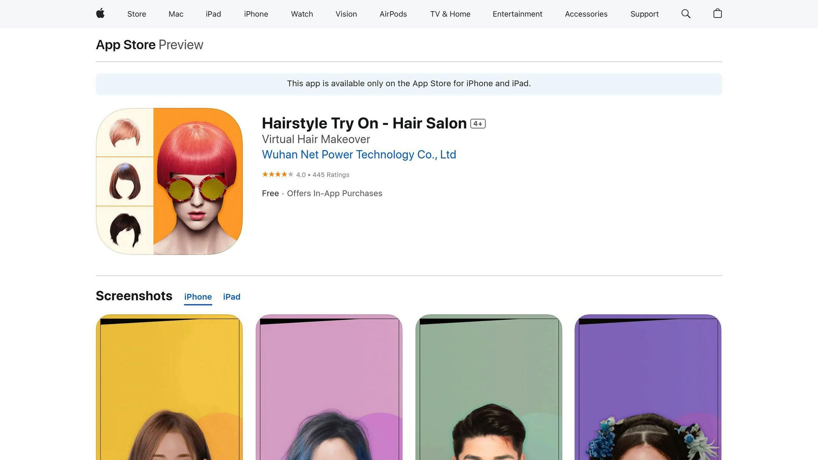Viewport: 818px width, 460px height.
Task: Open the iPad navigation menu
Action: pyautogui.click(x=213, y=14)
